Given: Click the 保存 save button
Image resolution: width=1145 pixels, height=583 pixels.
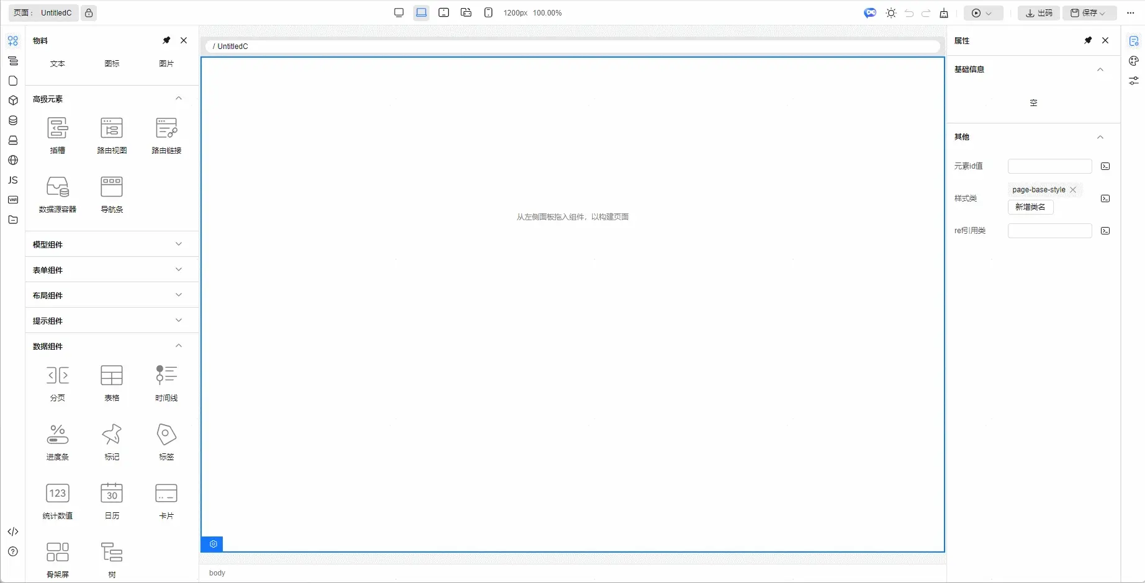Looking at the screenshot, I should (1090, 13).
